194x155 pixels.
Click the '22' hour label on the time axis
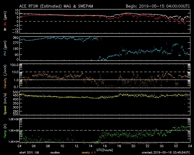click(x=148, y=146)
